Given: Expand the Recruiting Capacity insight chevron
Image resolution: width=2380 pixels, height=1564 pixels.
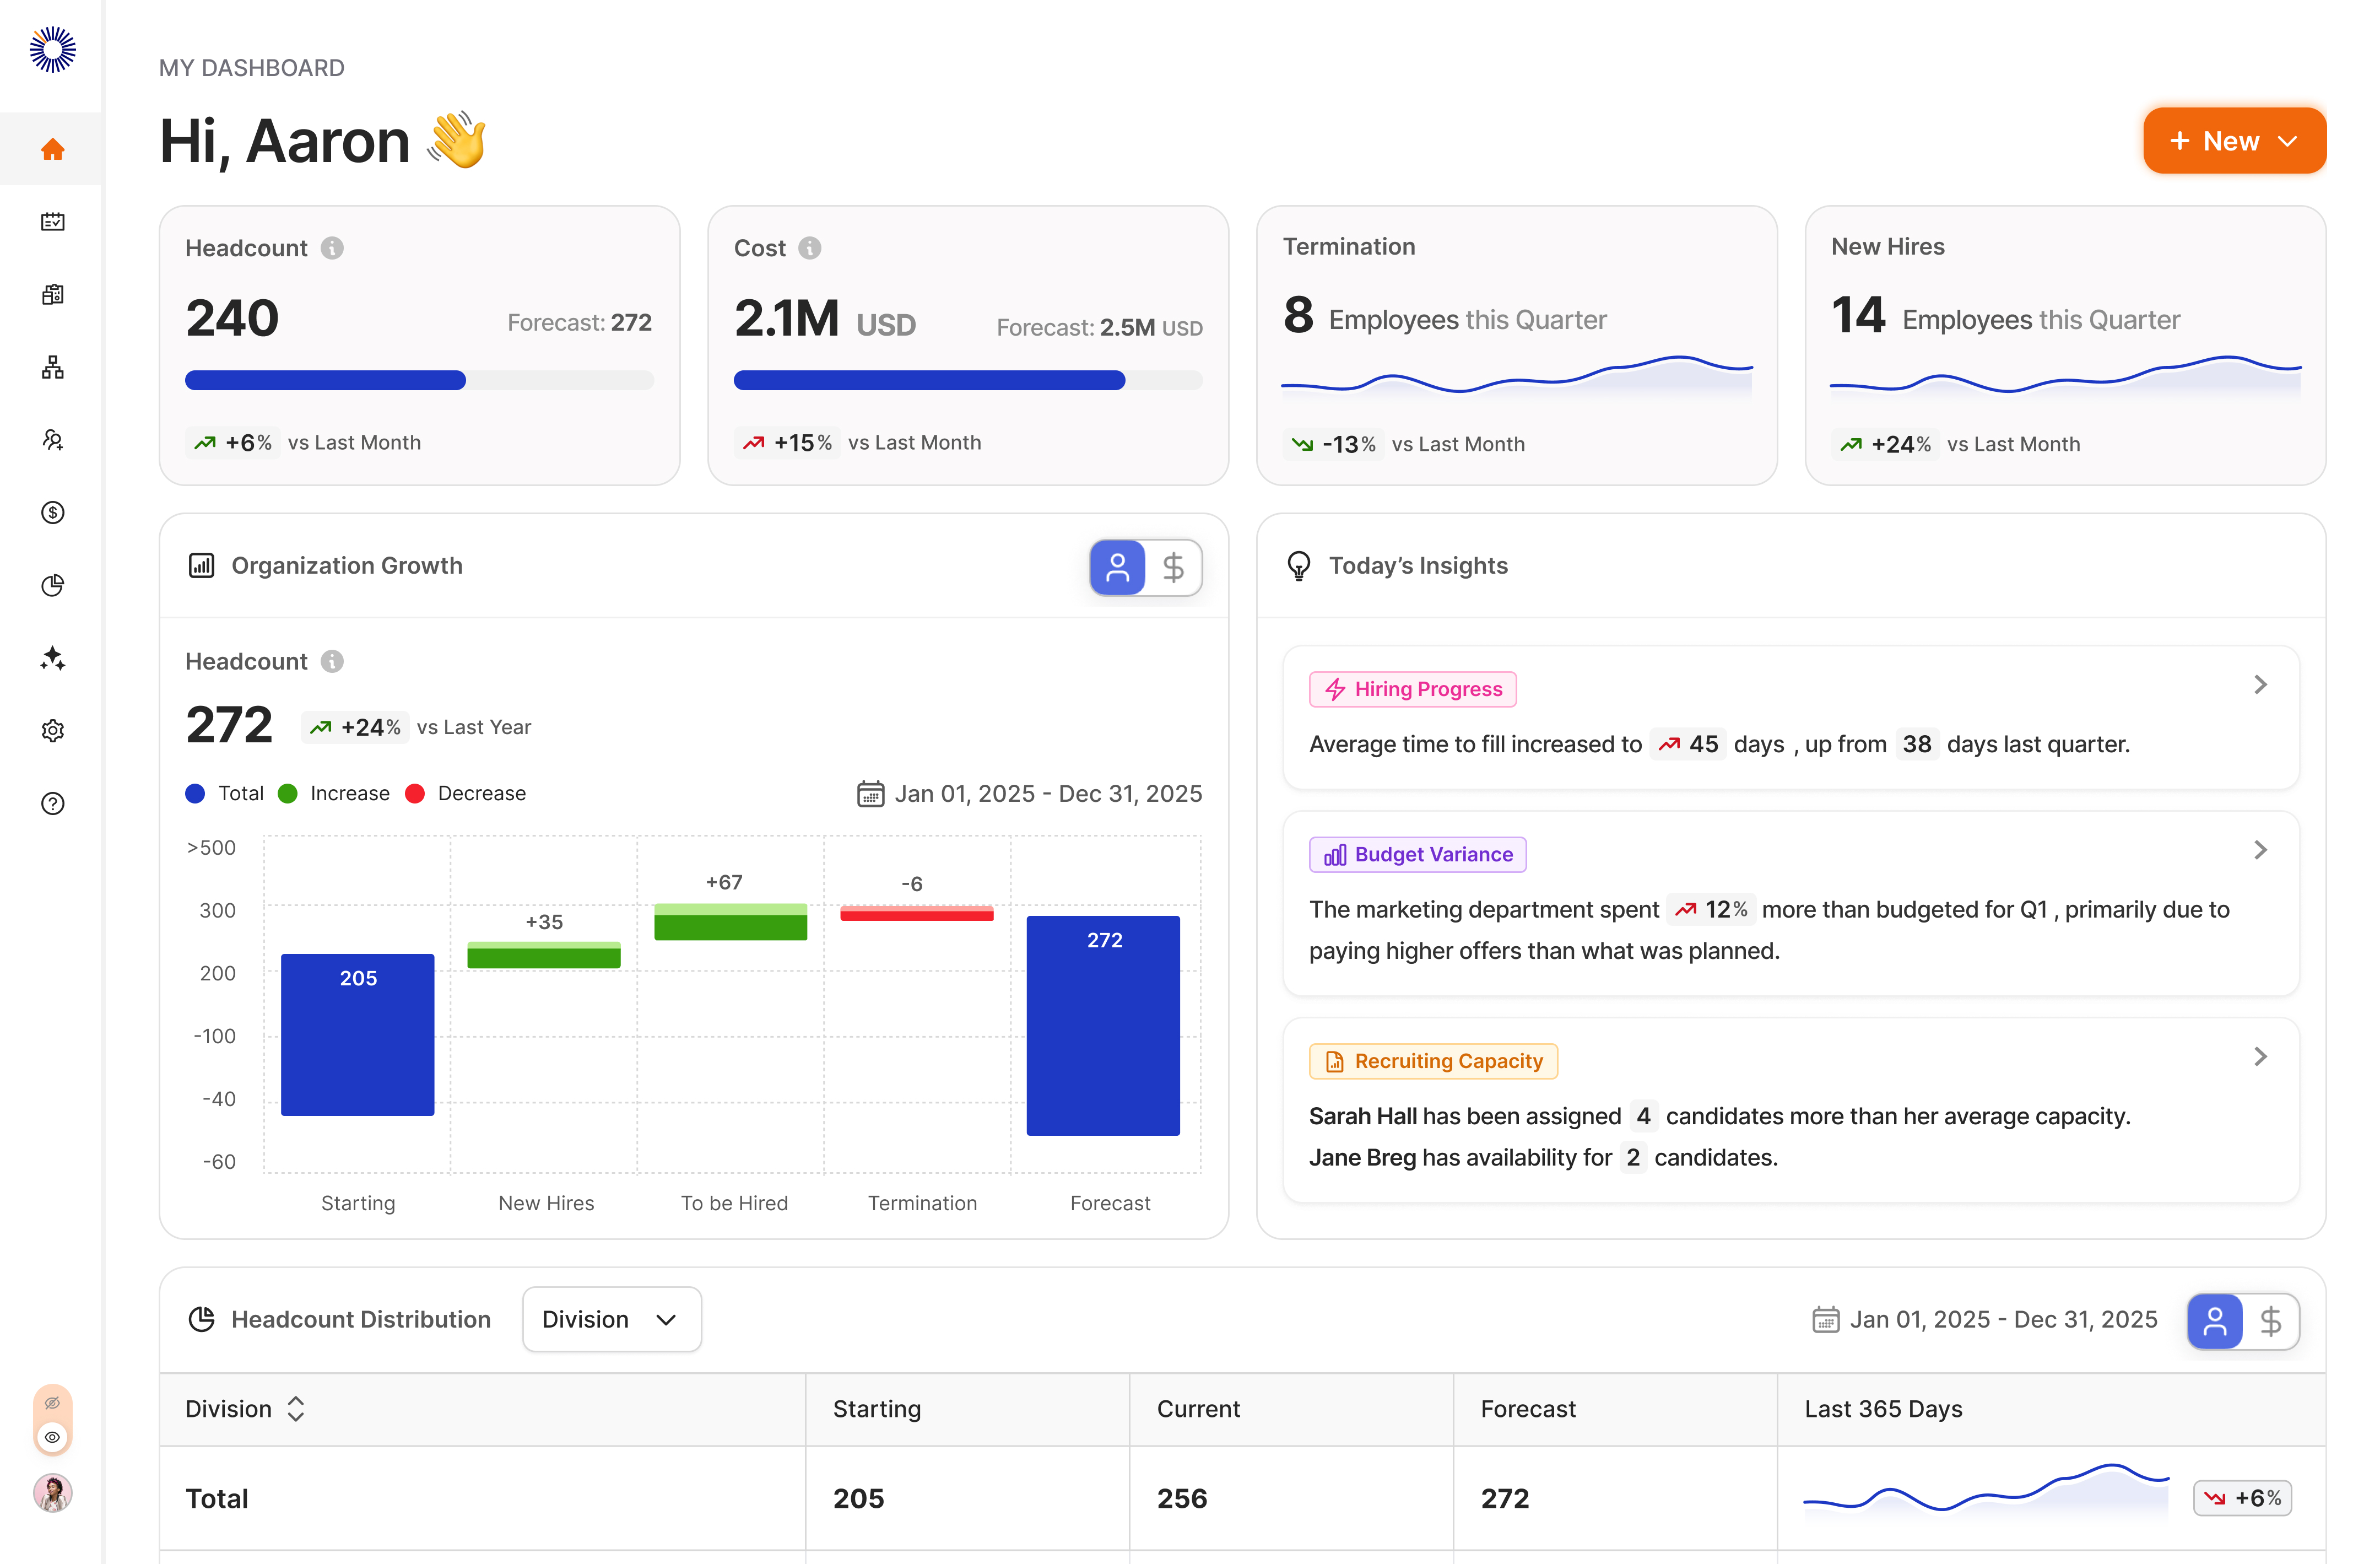Looking at the screenshot, I should (x=2260, y=1057).
